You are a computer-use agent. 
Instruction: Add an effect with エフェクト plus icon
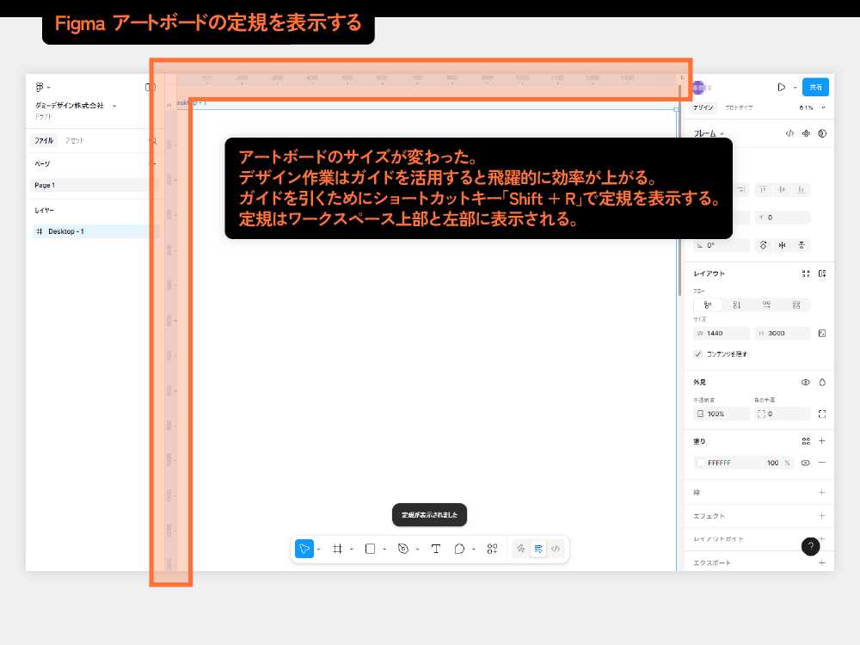click(x=822, y=515)
